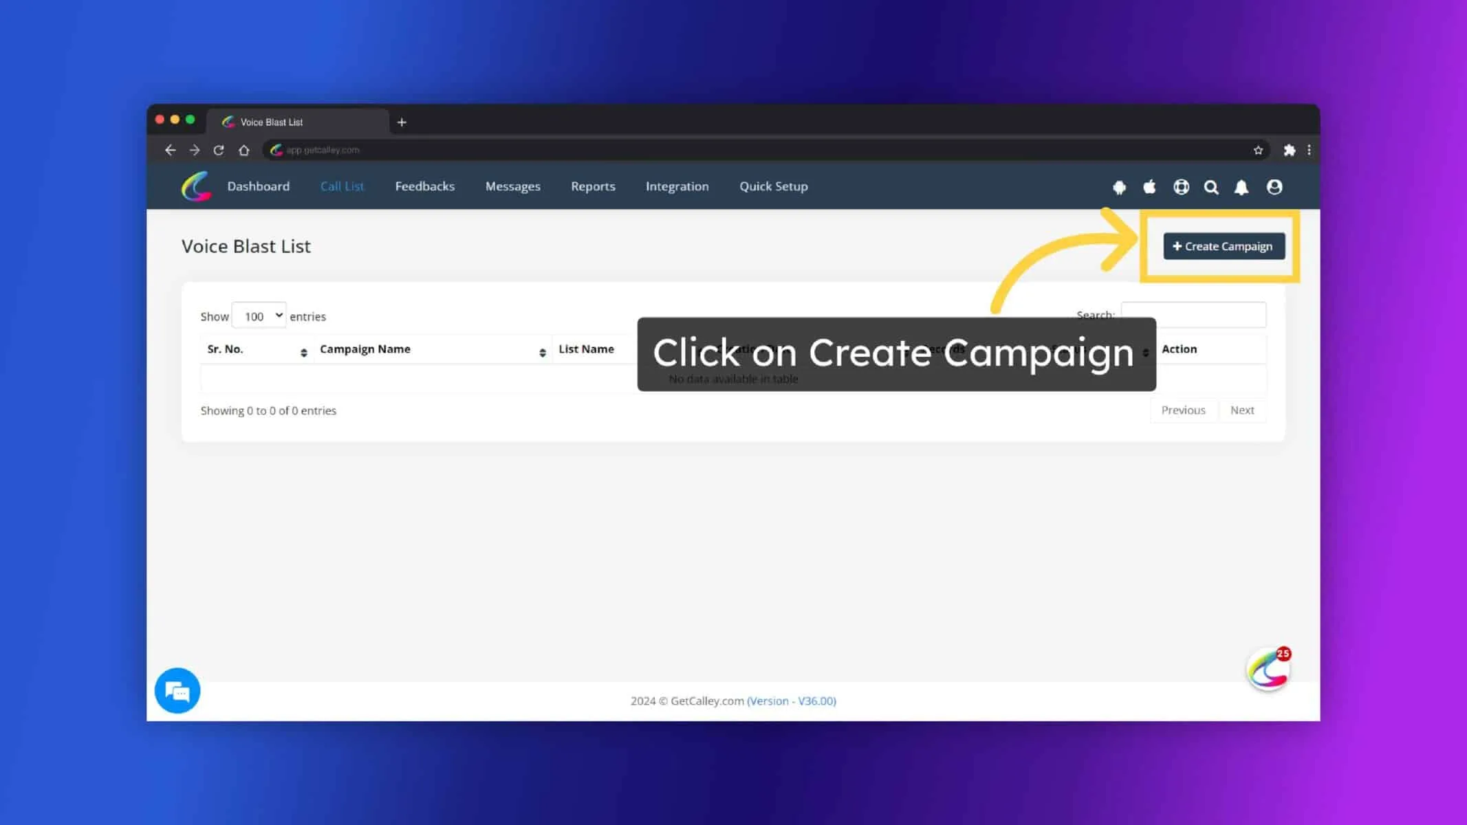Open the user account profile icon

click(x=1274, y=187)
